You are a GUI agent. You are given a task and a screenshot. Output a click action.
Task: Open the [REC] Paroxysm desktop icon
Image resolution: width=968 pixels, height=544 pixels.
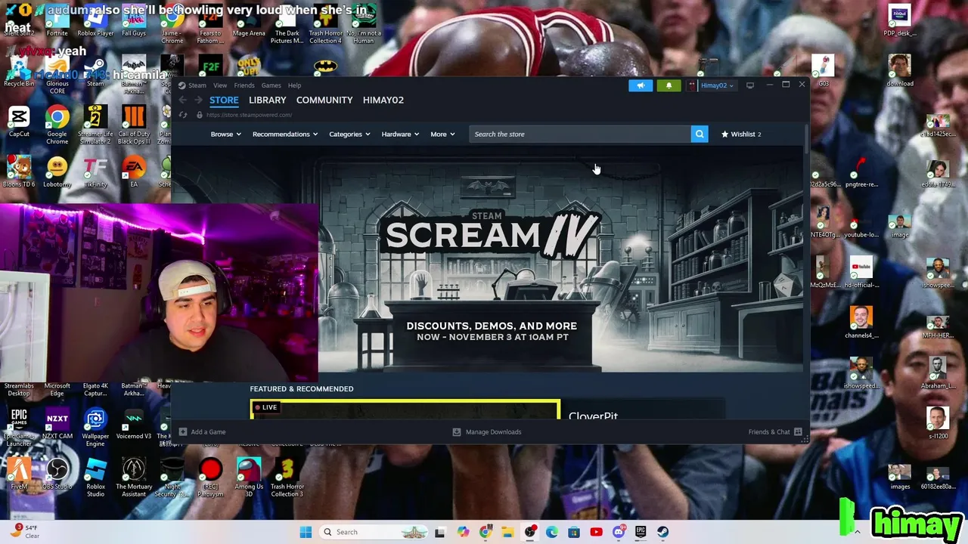point(210,478)
